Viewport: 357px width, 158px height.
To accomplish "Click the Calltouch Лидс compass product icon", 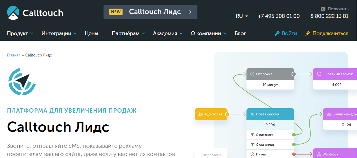I will (22, 82).
